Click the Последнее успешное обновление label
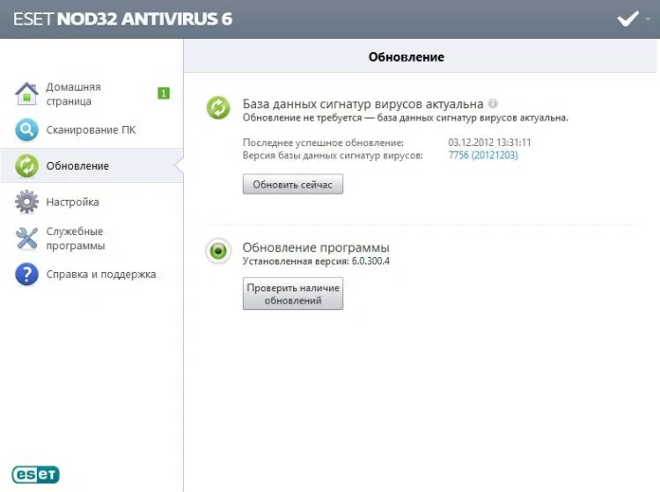This screenshot has height=492, width=660. click(x=323, y=143)
